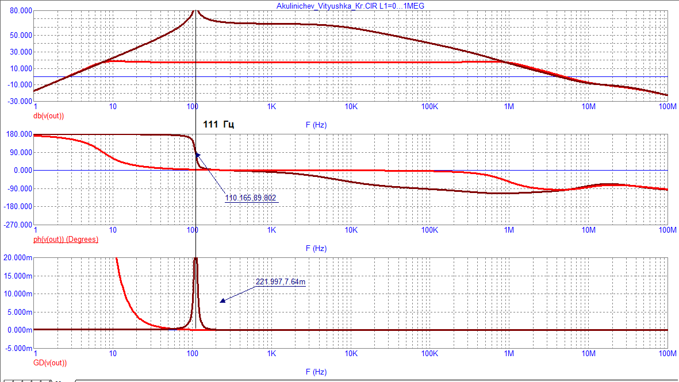Screen dimensions: 679x382
Task: Click the 1K tick label under gain plot
Action: [271, 107]
